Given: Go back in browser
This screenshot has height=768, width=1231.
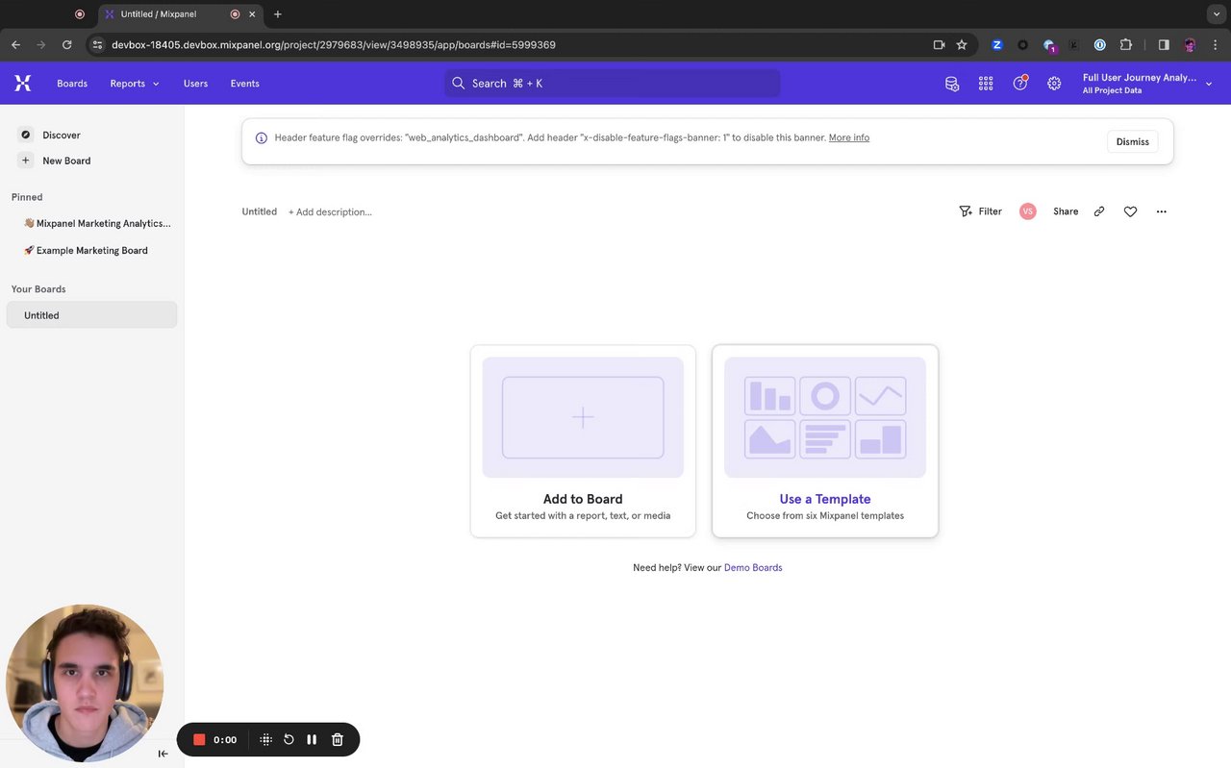Looking at the screenshot, I should tap(15, 44).
